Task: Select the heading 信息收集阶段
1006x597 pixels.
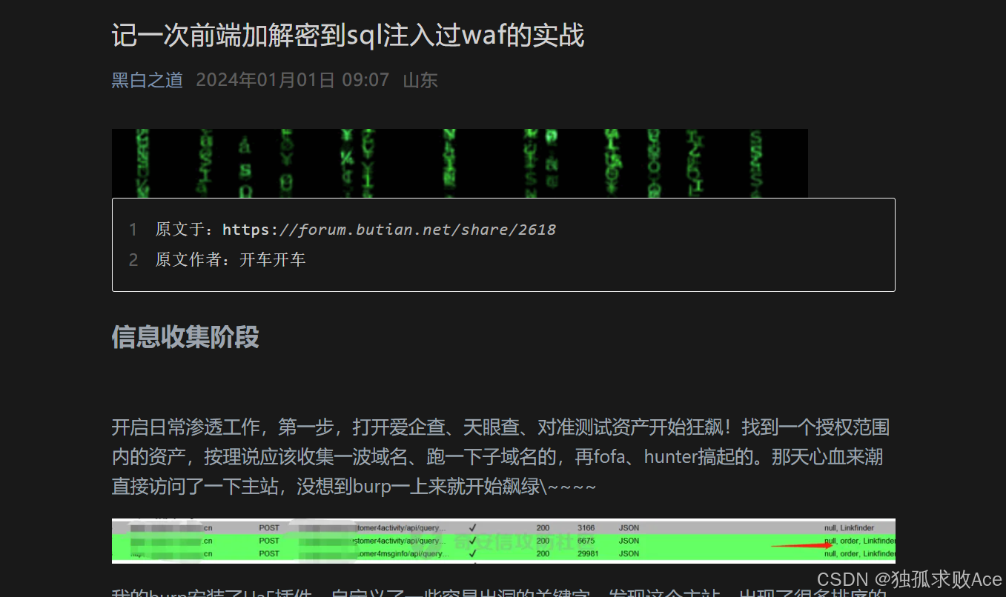Action: [185, 338]
